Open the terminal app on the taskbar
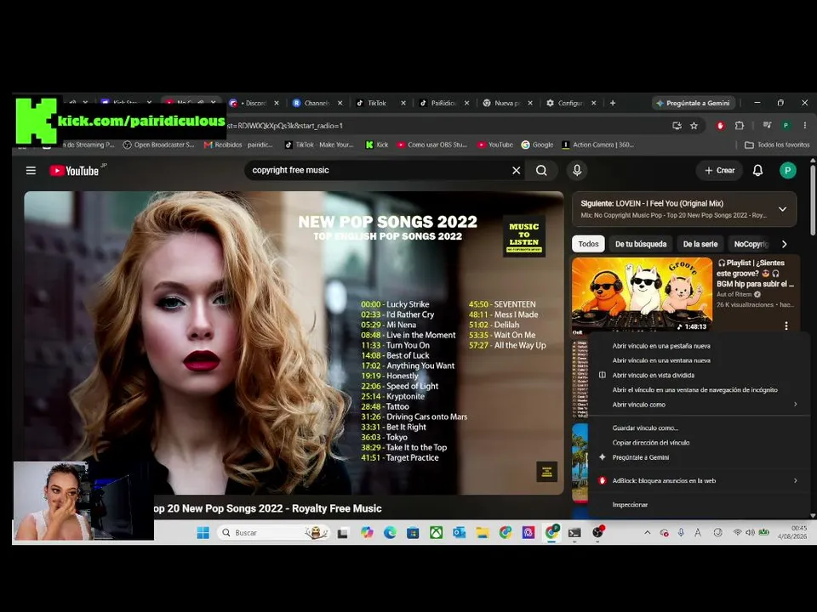817x612 pixels. (x=574, y=532)
